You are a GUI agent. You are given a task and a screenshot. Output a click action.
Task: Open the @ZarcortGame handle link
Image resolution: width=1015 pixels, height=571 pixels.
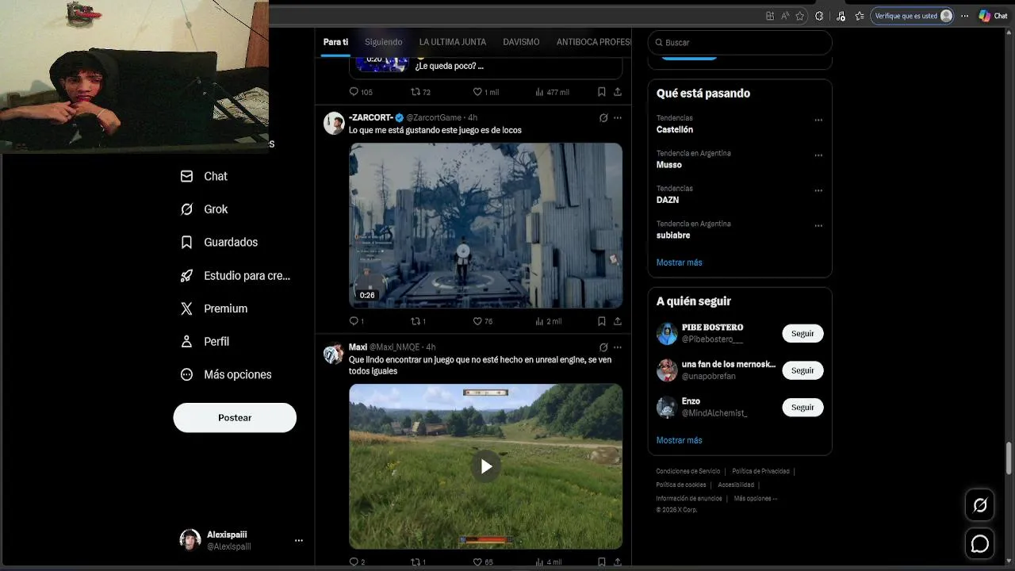(434, 117)
